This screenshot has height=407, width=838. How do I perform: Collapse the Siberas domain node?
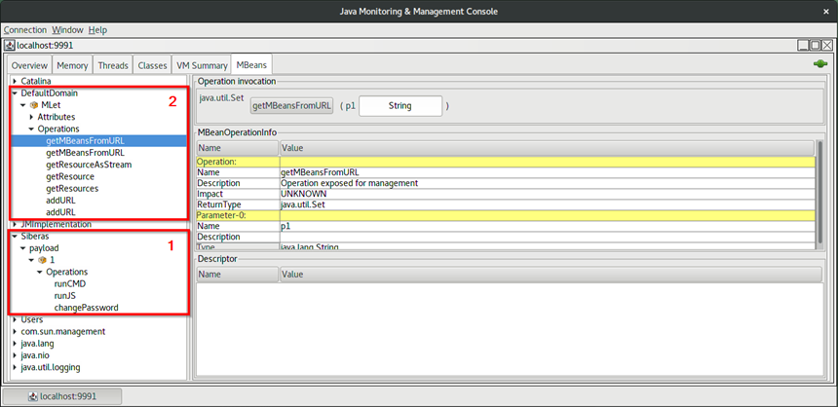pyautogui.click(x=15, y=237)
